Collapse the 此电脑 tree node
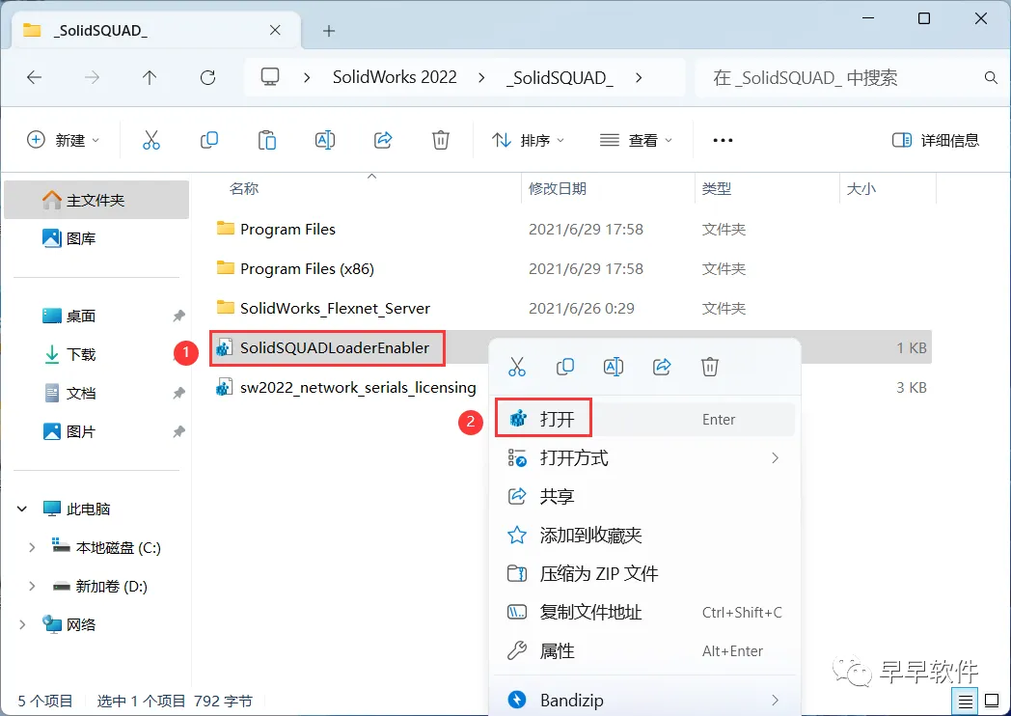This screenshot has width=1011, height=716. pyautogui.click(x=22, y=509)
